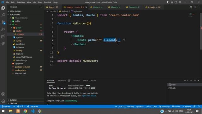Open the Help menu
Screen dimensions: 202x114
56,2
